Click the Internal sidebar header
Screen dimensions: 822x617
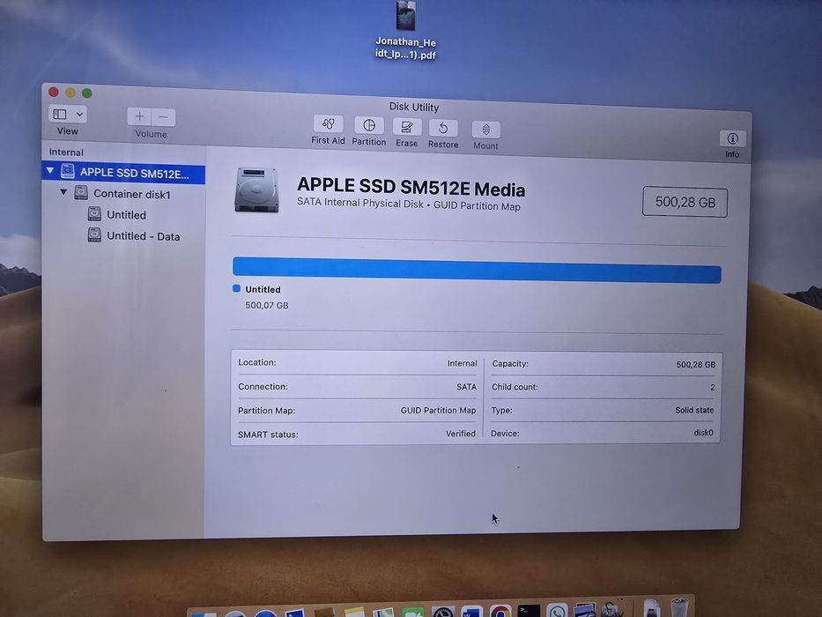pos(66,152)
